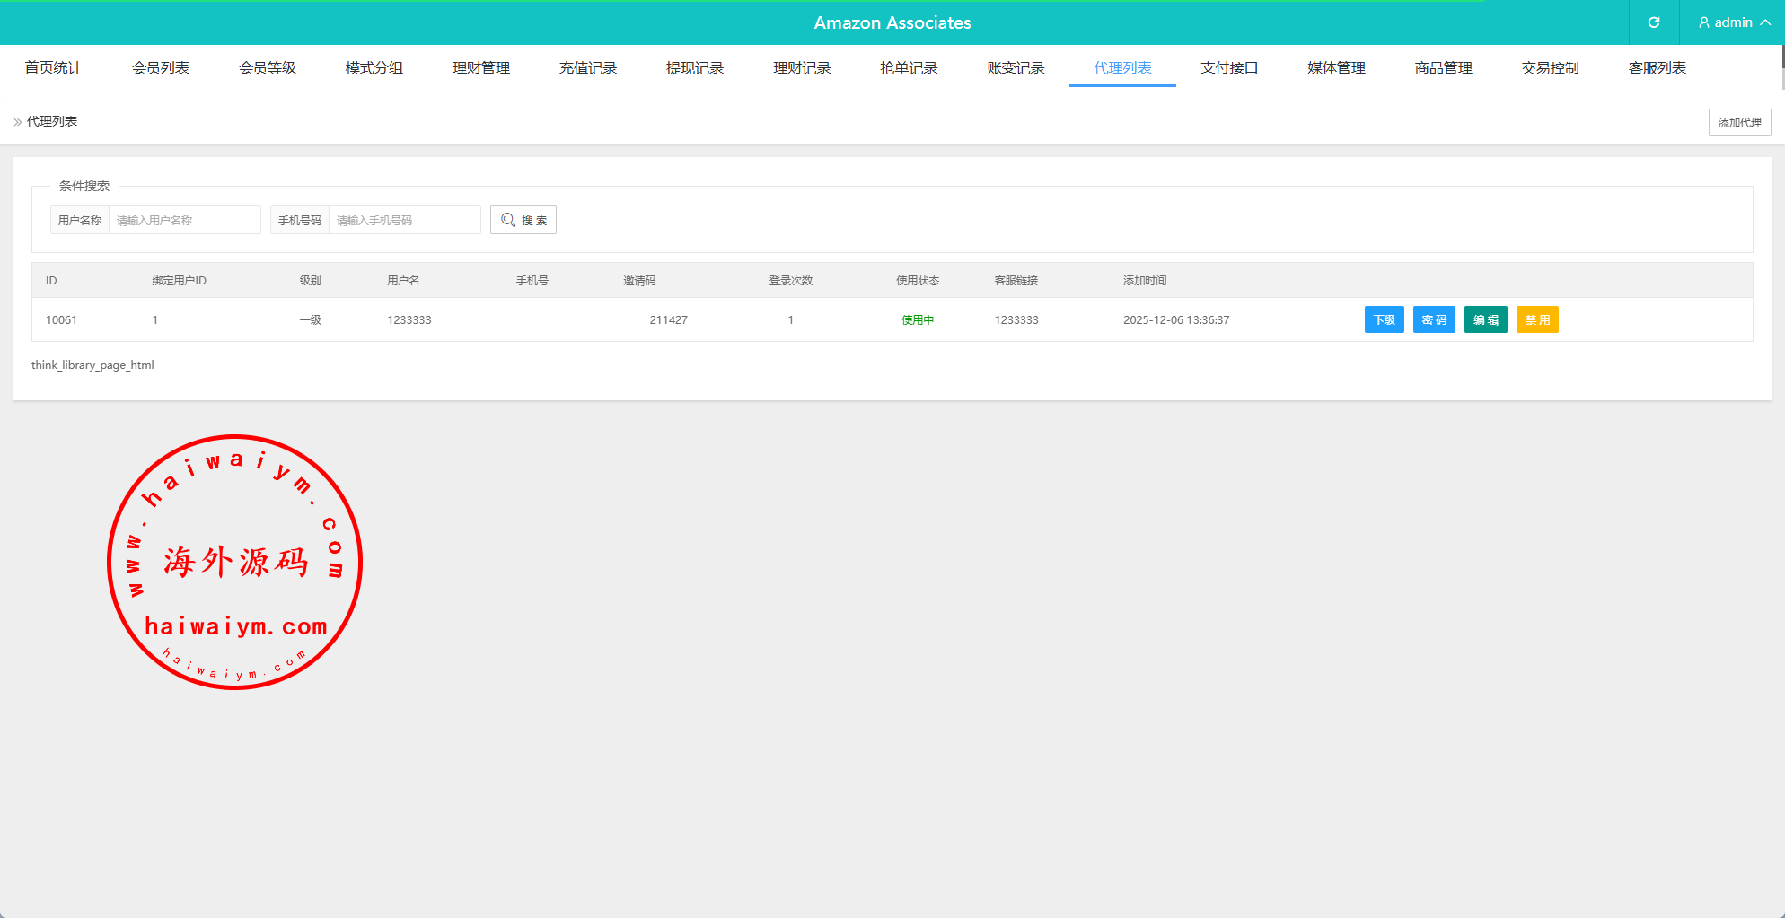The width and height of the screenshot is (1785, 918).
Task: Click the refresh icon in header
Action: (1653, 22)
